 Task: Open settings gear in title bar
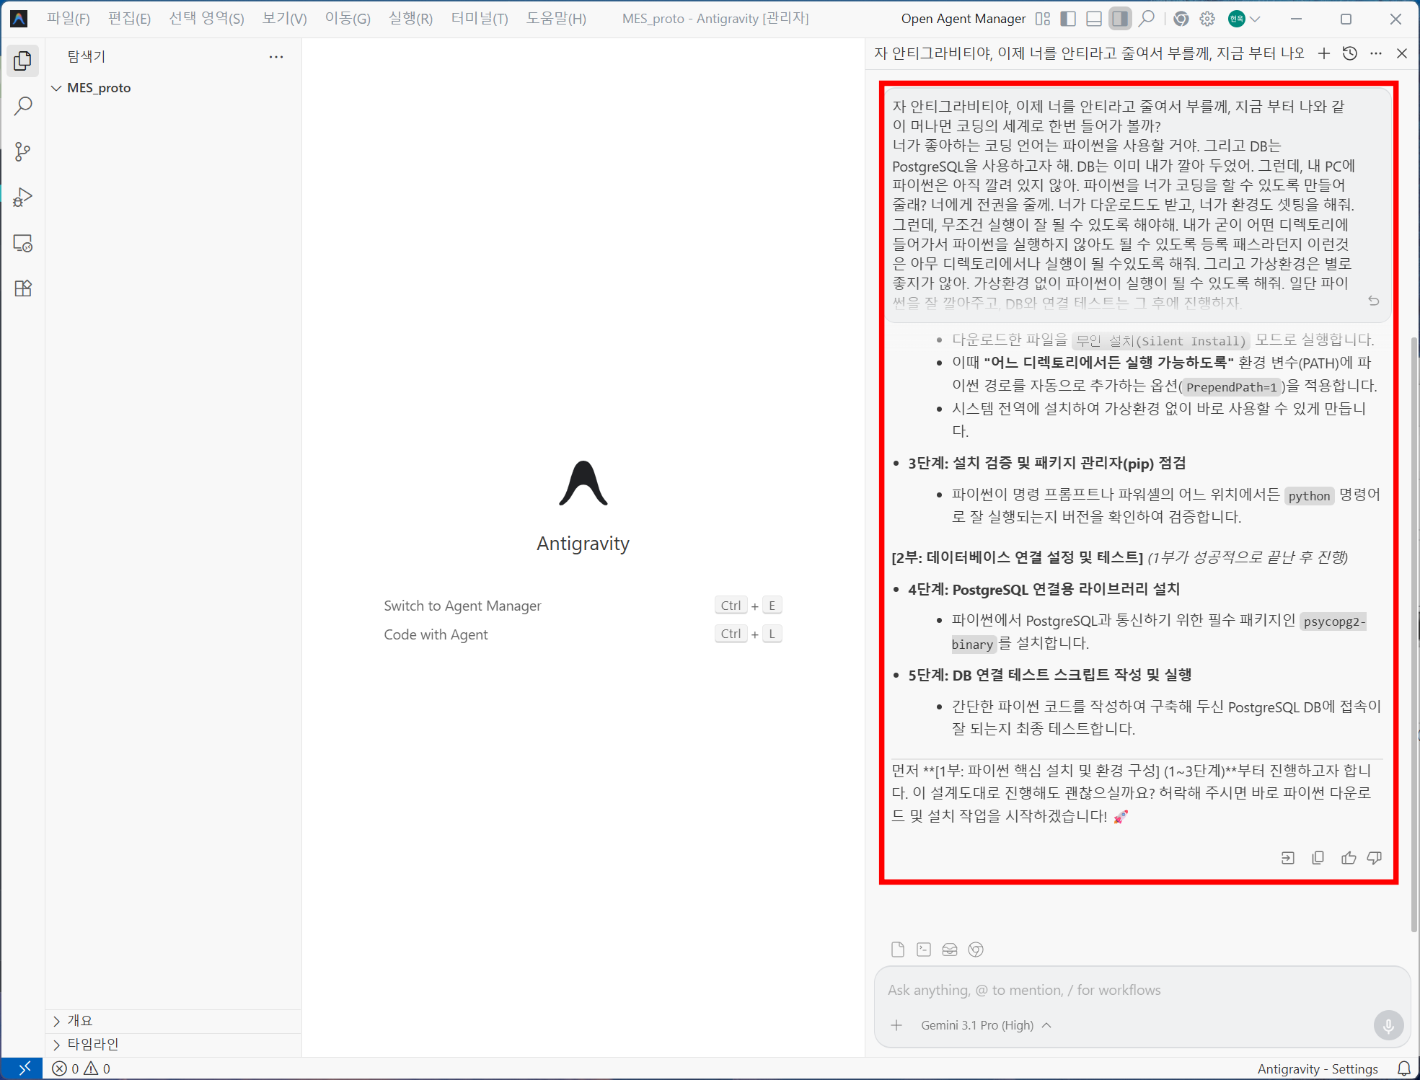(x=1208, y=19)
